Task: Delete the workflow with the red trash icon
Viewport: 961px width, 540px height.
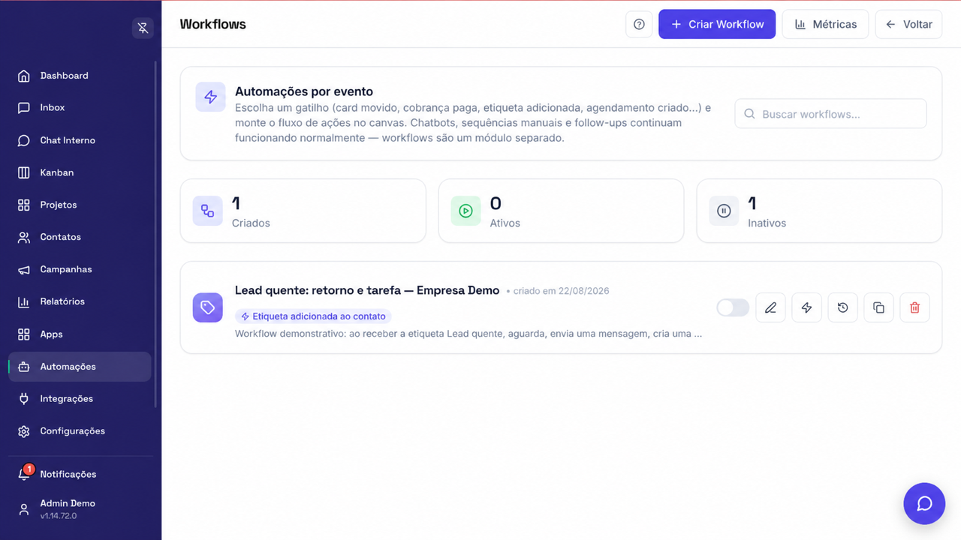Action: (914, 307)
